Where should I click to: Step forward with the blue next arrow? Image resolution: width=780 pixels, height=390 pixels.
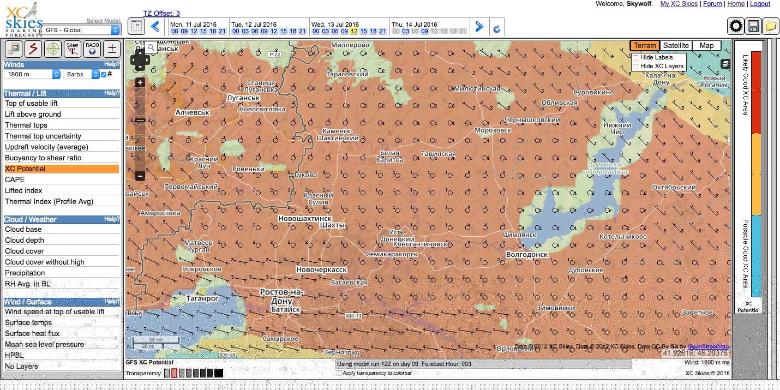[479, 26]
